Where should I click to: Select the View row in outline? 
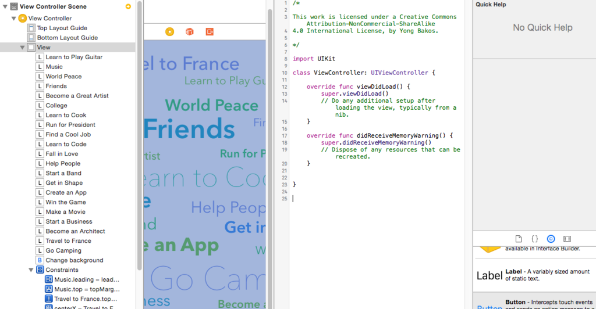tap(68, 48)
